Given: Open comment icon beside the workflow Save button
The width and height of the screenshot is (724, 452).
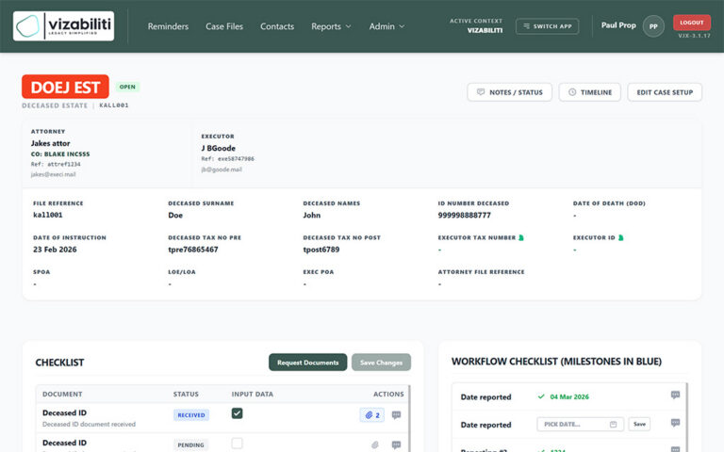Looking at the screenshot, I should click(x=675, y=423).
